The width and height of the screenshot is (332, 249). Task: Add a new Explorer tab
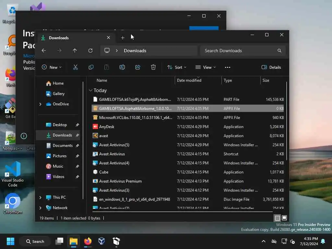click(123, 38)
